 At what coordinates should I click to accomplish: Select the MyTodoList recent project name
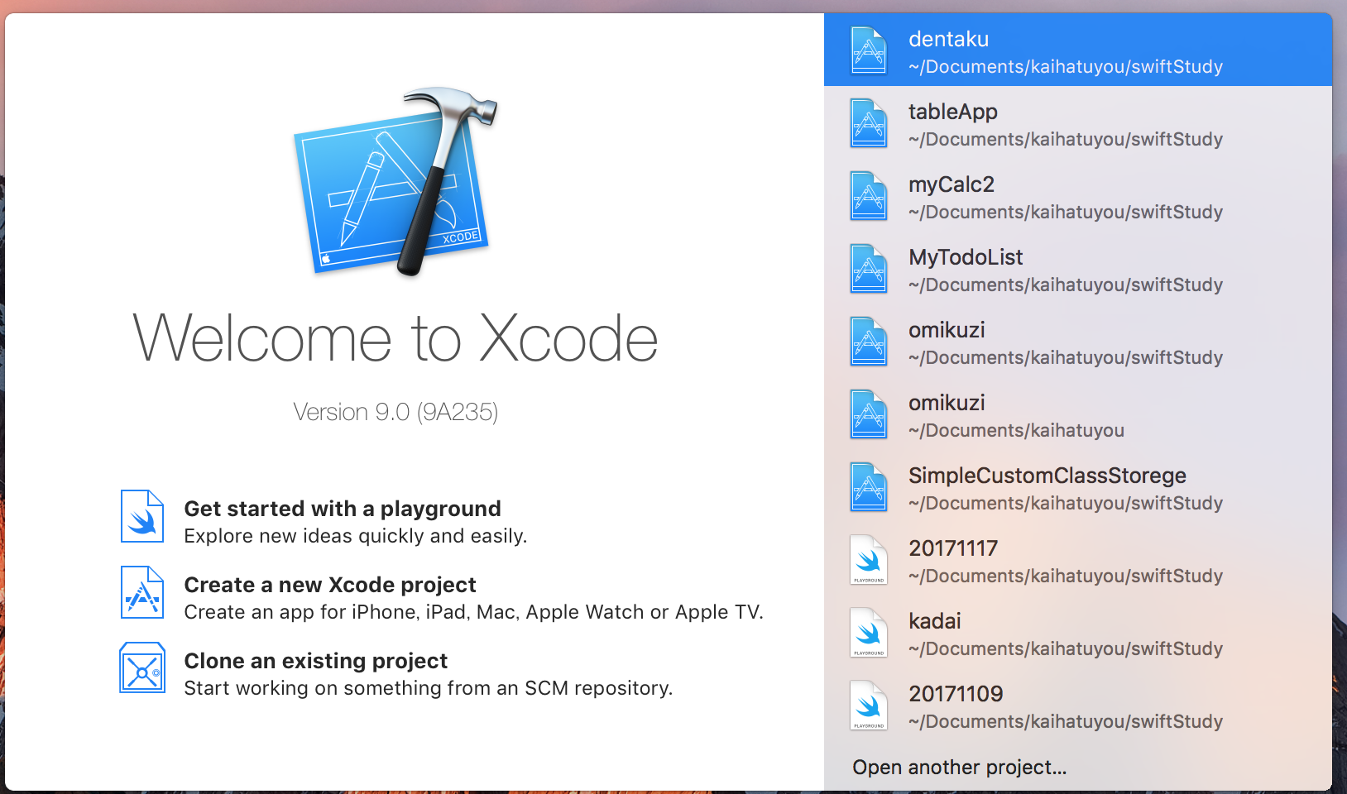(x=966, y=257)
